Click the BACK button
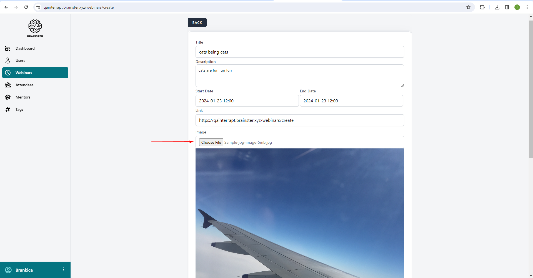 coord(197,22)
